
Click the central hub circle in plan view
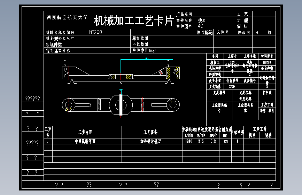(x=121, y=105)
